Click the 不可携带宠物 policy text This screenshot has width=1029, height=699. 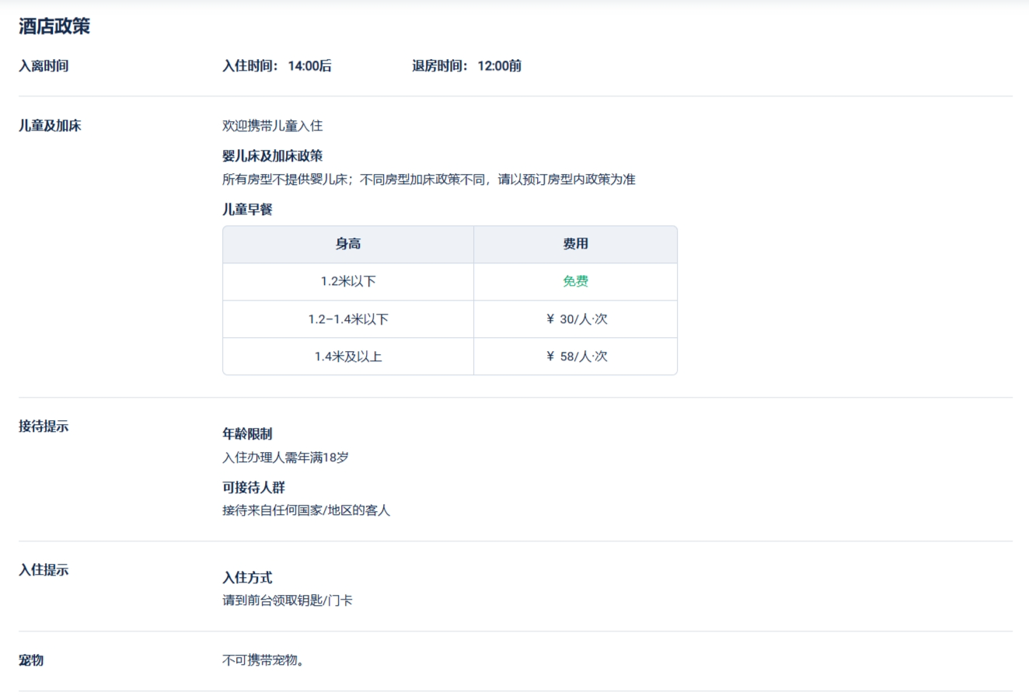tap(263, 660)
